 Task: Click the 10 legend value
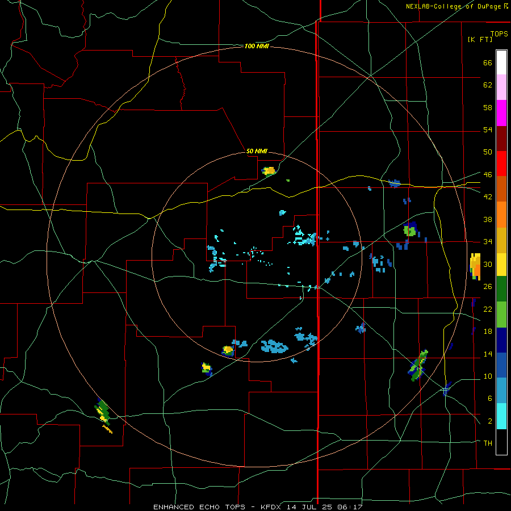click(488, 376)
